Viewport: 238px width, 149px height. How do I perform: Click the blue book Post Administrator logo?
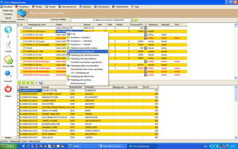[x=22, y=13]
